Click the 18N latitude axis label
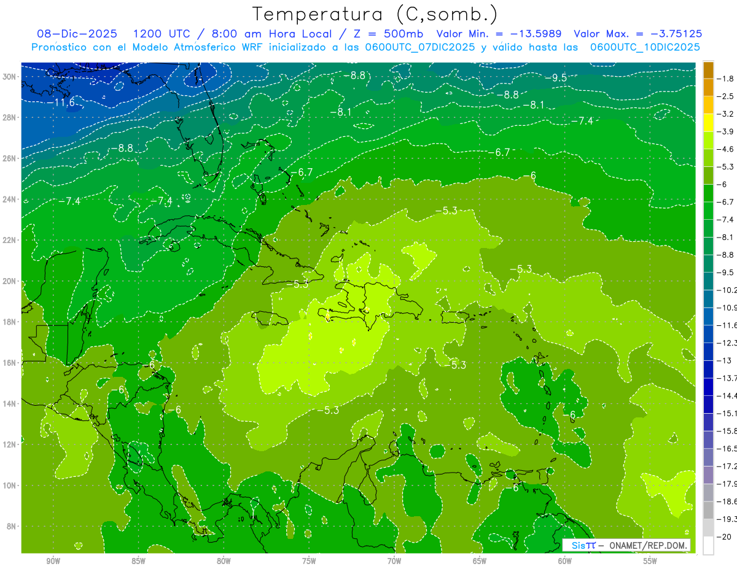This screenshot has height=569, width=737. pyautogui.click(x=10, y=322)
